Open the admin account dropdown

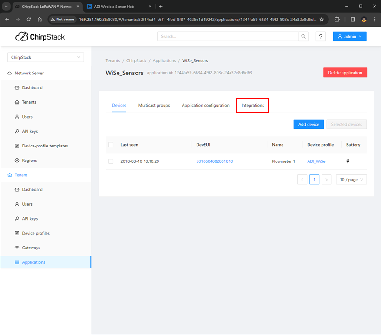(349, 36)
